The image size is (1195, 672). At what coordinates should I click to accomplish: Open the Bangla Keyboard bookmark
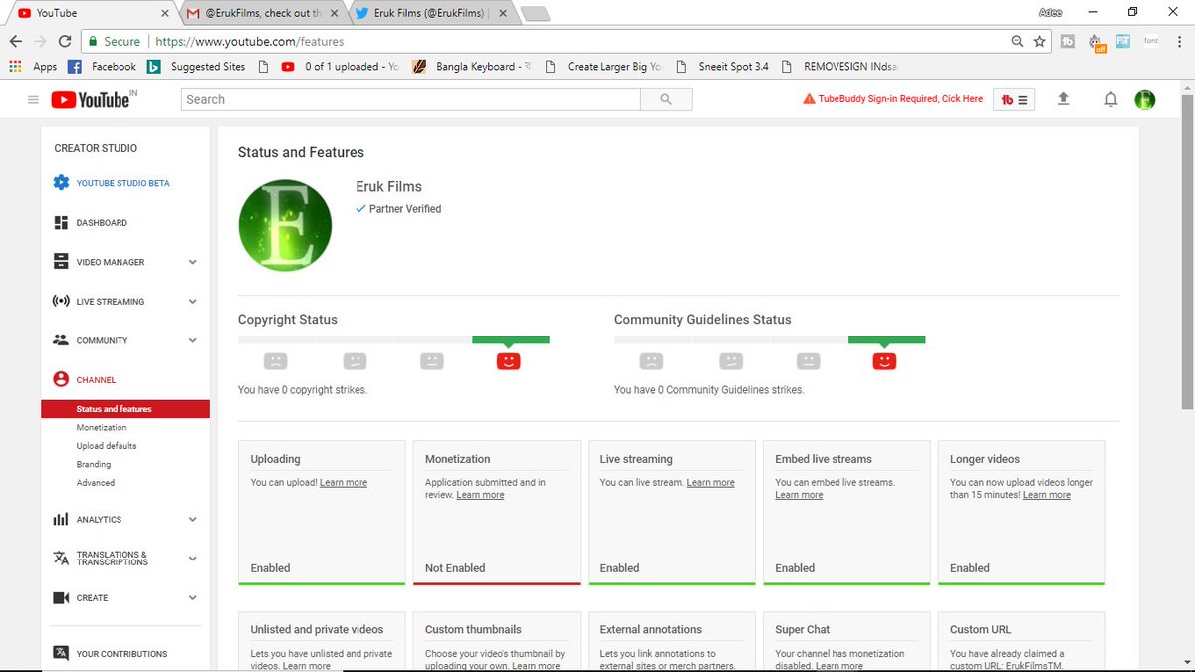pos(471,67)
